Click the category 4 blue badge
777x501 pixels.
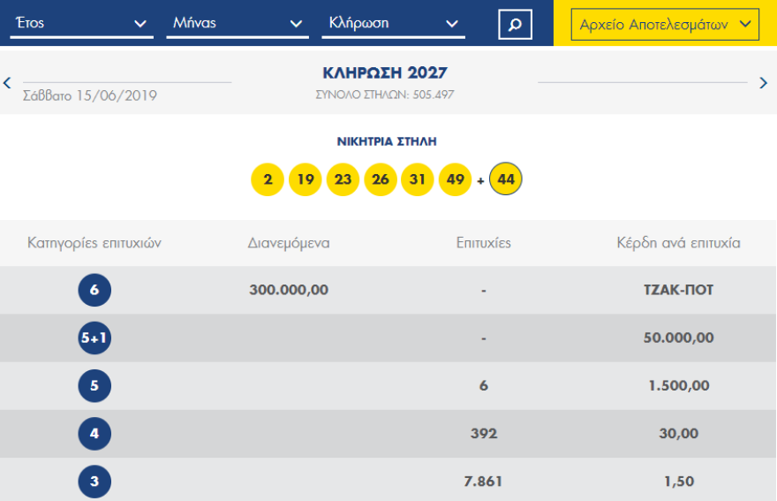pos(94,434)
